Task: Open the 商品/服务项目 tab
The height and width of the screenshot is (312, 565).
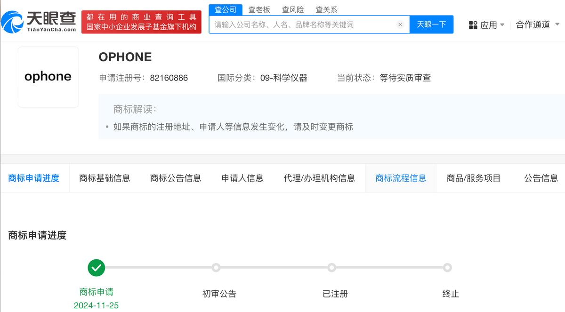Action: 474,178
